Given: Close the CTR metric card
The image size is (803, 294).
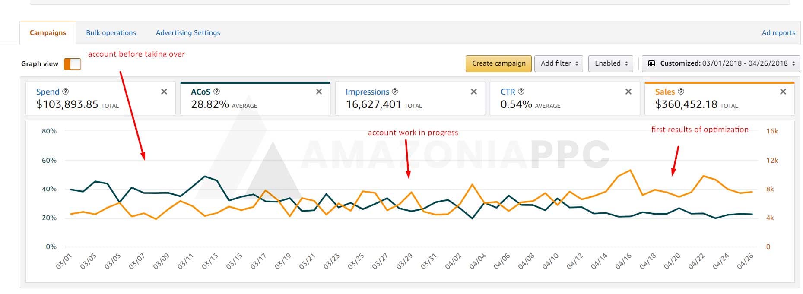Looking at the screenshot, I should 628,92.
